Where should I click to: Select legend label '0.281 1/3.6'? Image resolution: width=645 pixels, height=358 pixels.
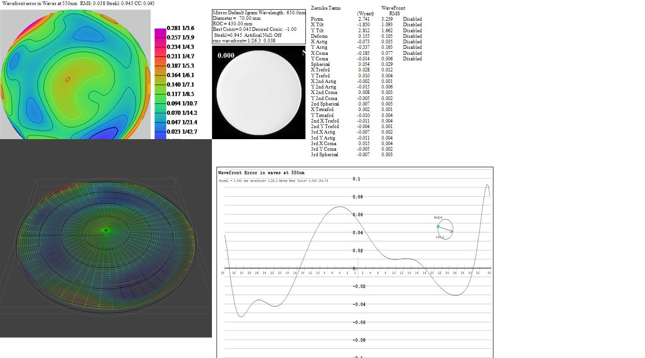pyautogui.click(x=181, y=28)
